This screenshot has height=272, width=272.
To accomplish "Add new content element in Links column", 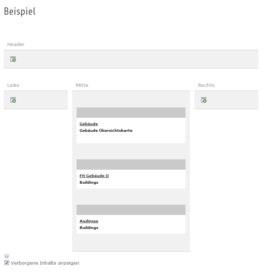I will 13,100.
